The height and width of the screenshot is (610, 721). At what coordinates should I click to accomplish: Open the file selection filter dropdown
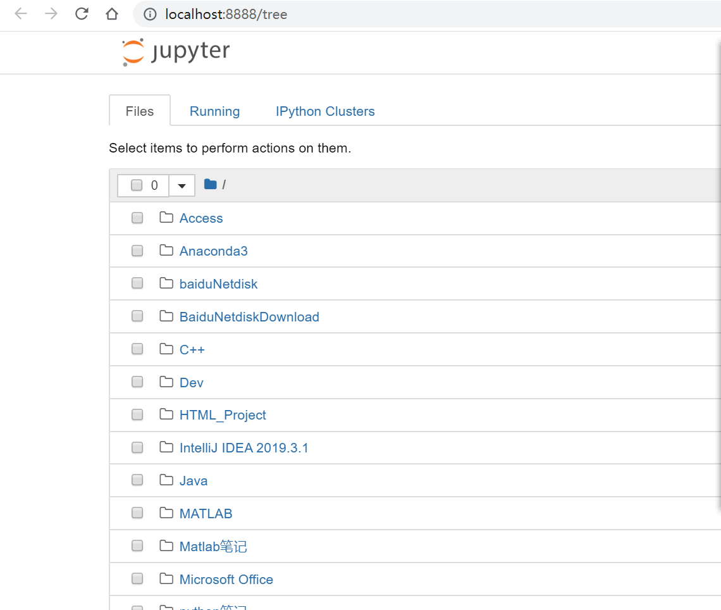click(182, 185)
